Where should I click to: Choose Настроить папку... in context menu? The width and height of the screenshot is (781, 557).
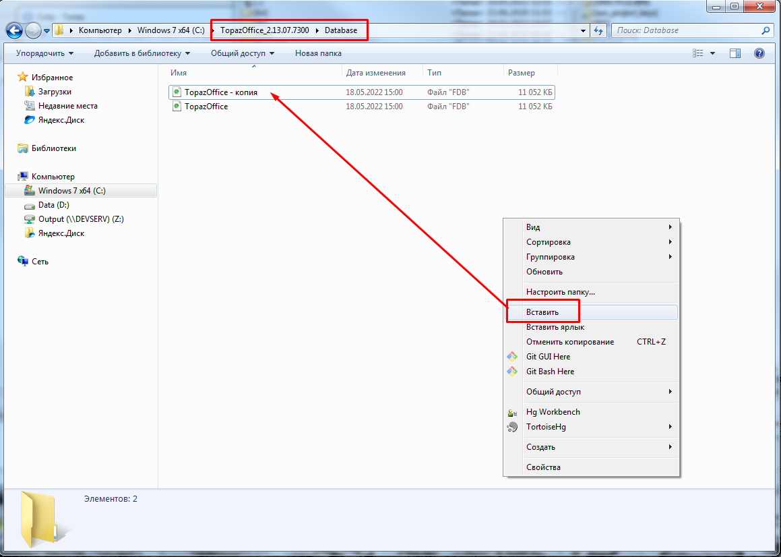point(591,292)
